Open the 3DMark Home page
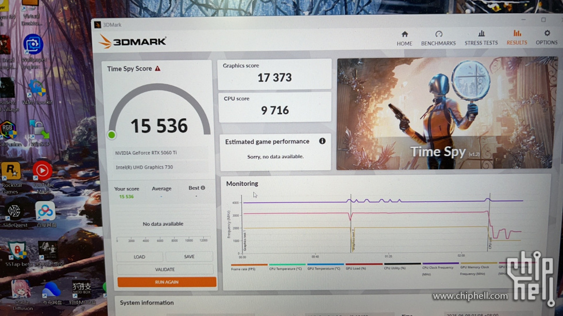Viewport: 563px width, 316px height. coord(404,38)
